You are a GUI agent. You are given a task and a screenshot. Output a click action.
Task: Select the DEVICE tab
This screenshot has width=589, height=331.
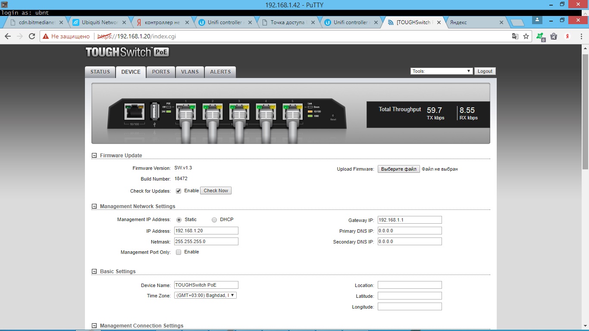coord(131,72)
